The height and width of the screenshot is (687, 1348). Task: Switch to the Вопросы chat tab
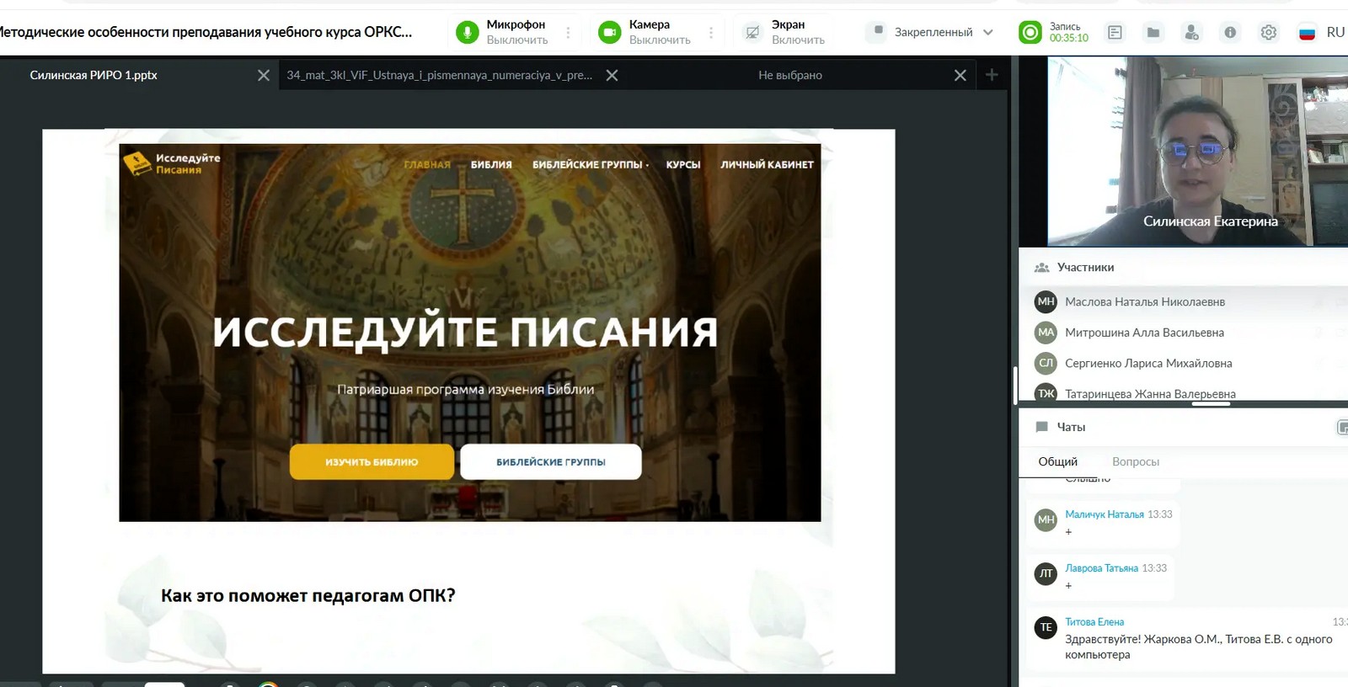[1136, 461]
